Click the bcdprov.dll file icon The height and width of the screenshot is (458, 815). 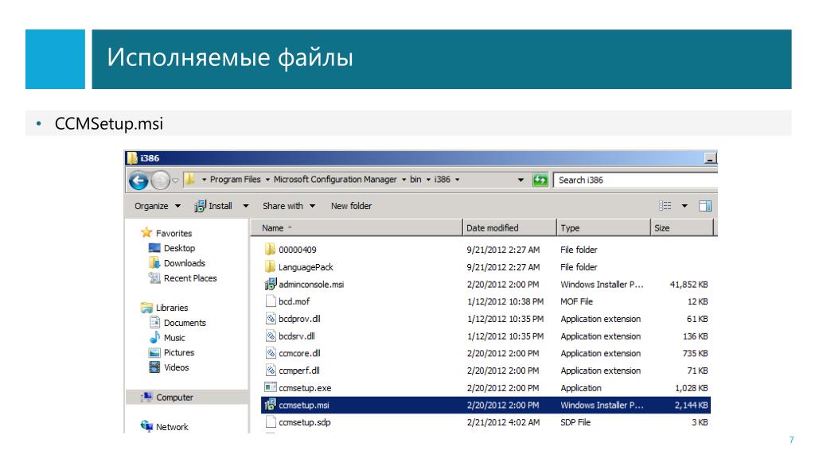point(270,319)
